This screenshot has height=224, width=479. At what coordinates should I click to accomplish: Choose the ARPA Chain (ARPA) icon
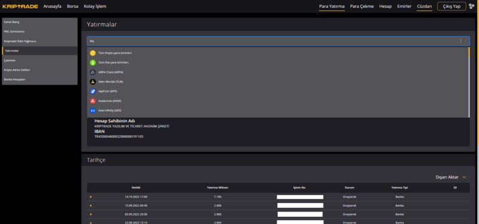[x=93, y=72]
